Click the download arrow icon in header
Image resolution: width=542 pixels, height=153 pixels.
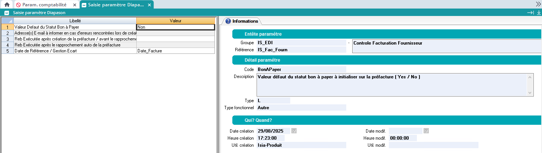539,13
